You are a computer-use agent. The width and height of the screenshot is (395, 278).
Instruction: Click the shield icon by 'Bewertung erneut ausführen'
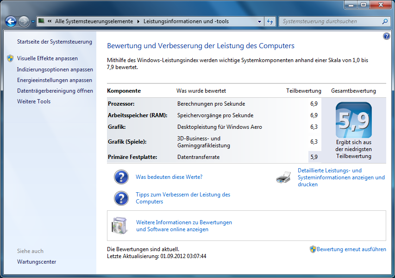point(313,249)
